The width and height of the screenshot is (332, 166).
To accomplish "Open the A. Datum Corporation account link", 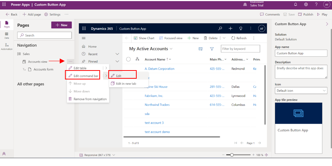I will (x=159, y=69).
